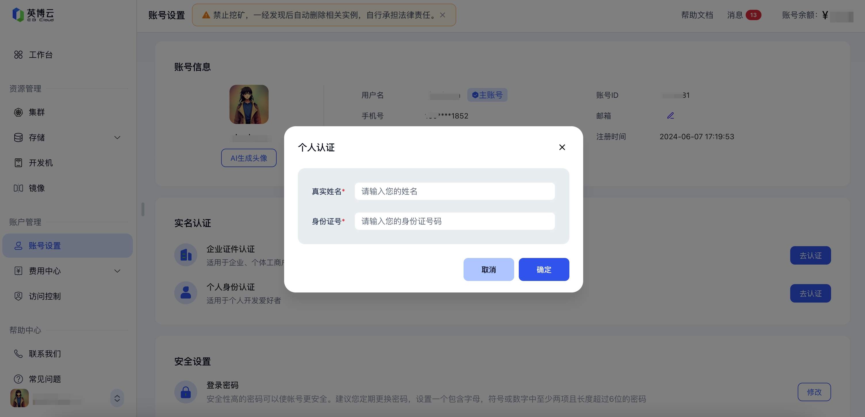Open 开发机 via its sidebar icon

tap(18, 163)
